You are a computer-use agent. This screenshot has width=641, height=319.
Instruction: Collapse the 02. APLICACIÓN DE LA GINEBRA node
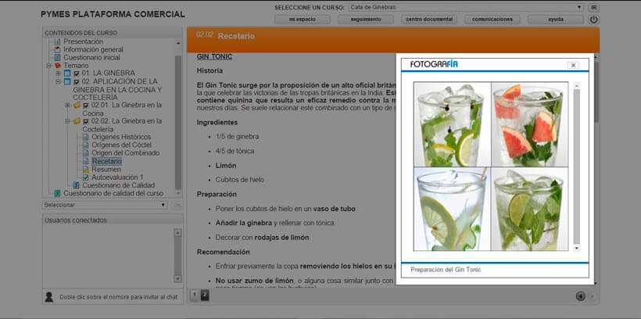pyautogui.click(x=58, y=81)
